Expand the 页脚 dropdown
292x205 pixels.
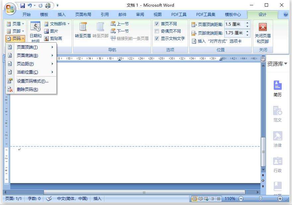(x=15, y=31)
